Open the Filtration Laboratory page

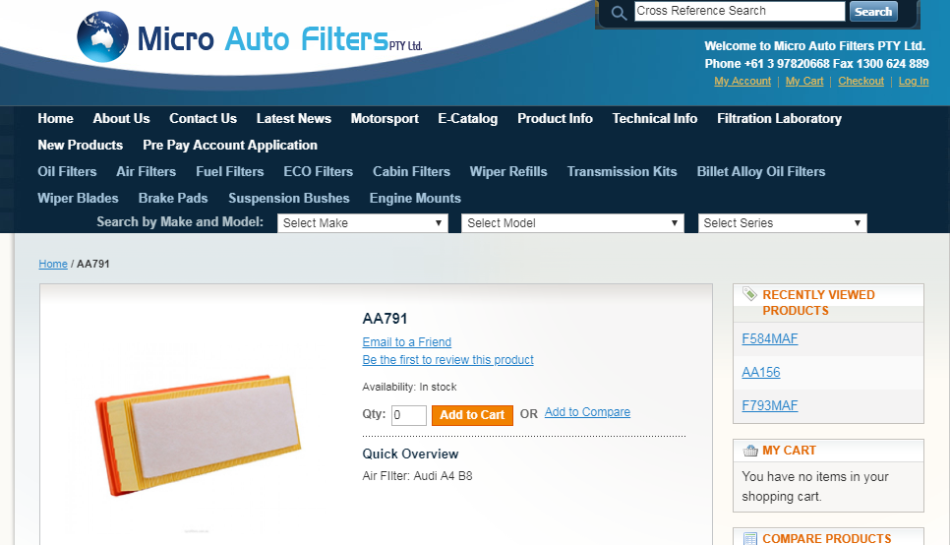pyautogui.click(x=779, y=119)
